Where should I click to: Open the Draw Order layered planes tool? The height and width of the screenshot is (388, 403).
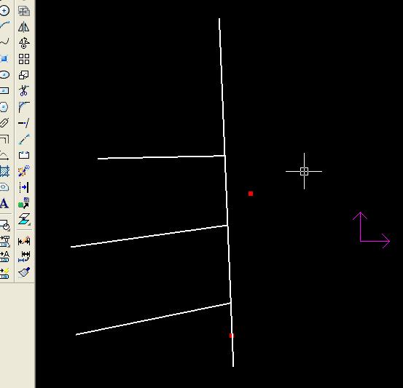coord(24,219)
